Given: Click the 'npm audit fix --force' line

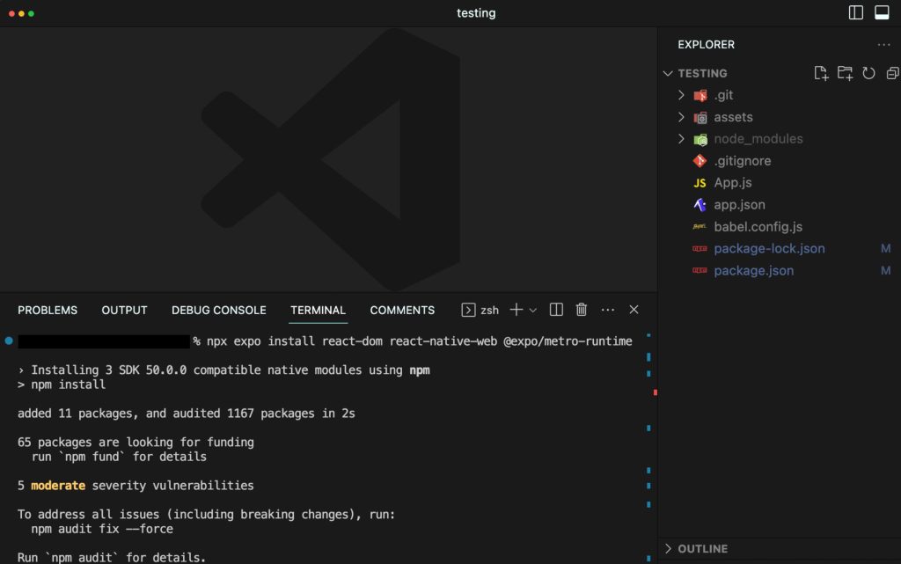Looking at the screenshot, I should pyautogui.click(x=102, y=529).
